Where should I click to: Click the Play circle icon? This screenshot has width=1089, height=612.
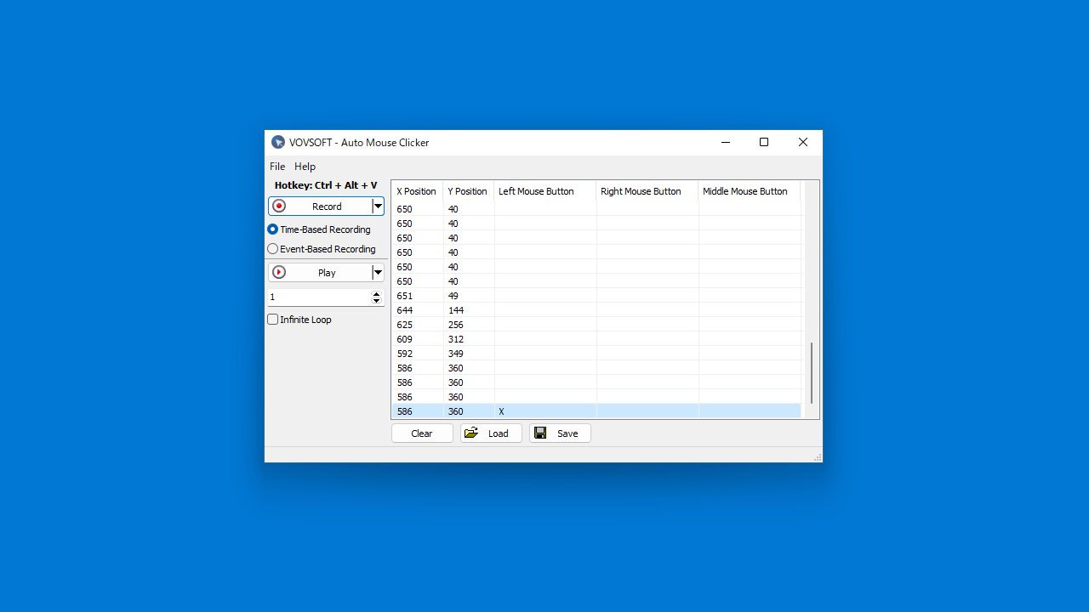coord(279,273)
